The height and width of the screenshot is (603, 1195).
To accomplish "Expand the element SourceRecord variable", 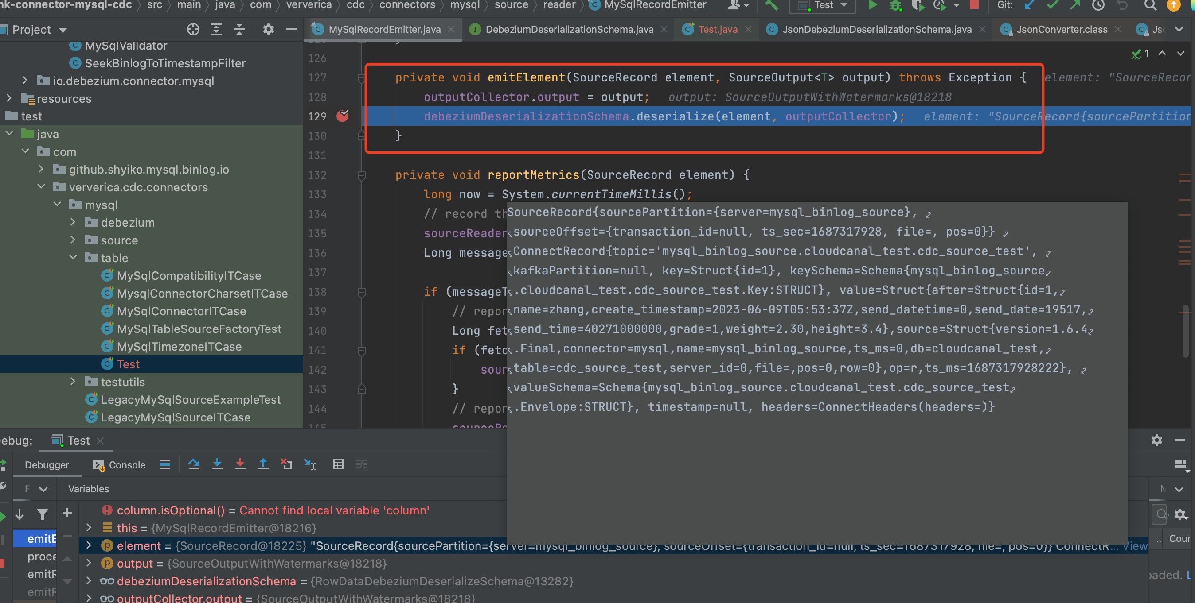I will click(89, 545).
